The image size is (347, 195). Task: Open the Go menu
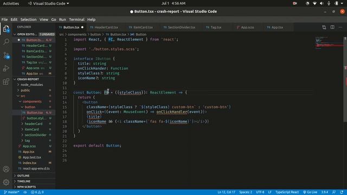54,19
